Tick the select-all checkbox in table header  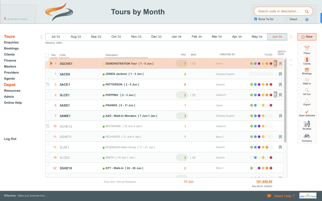(x=47, y=55)
